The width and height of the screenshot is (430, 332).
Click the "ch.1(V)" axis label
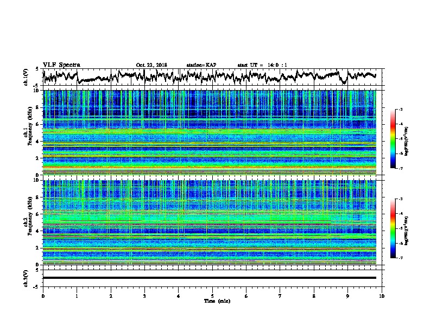click(26, 77)
